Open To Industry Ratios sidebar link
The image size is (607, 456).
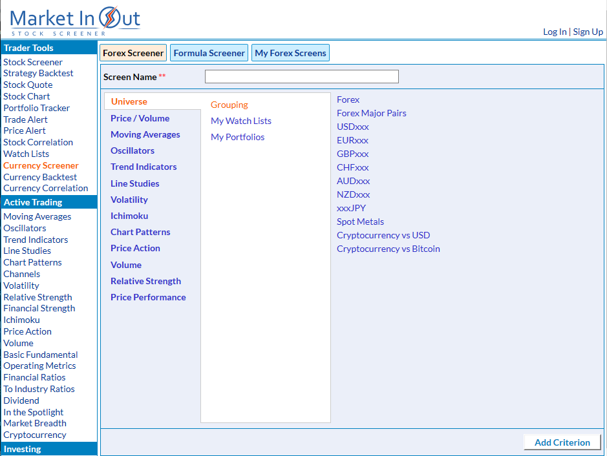click(39, 389)
